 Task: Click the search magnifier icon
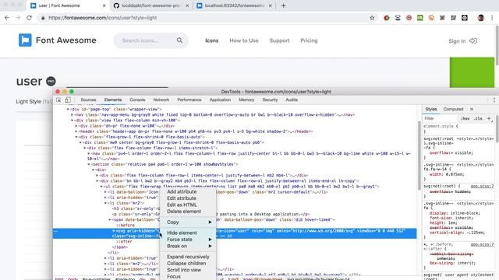[179, 40]
